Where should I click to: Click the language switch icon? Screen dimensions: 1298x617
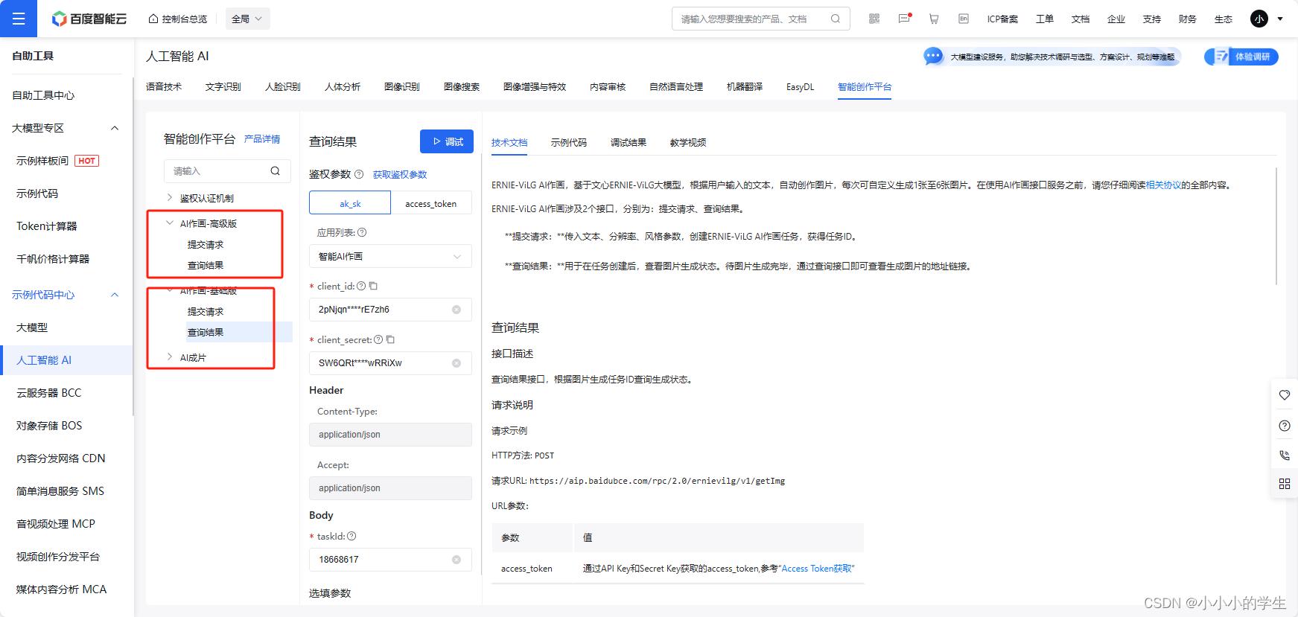pos(964,19)
